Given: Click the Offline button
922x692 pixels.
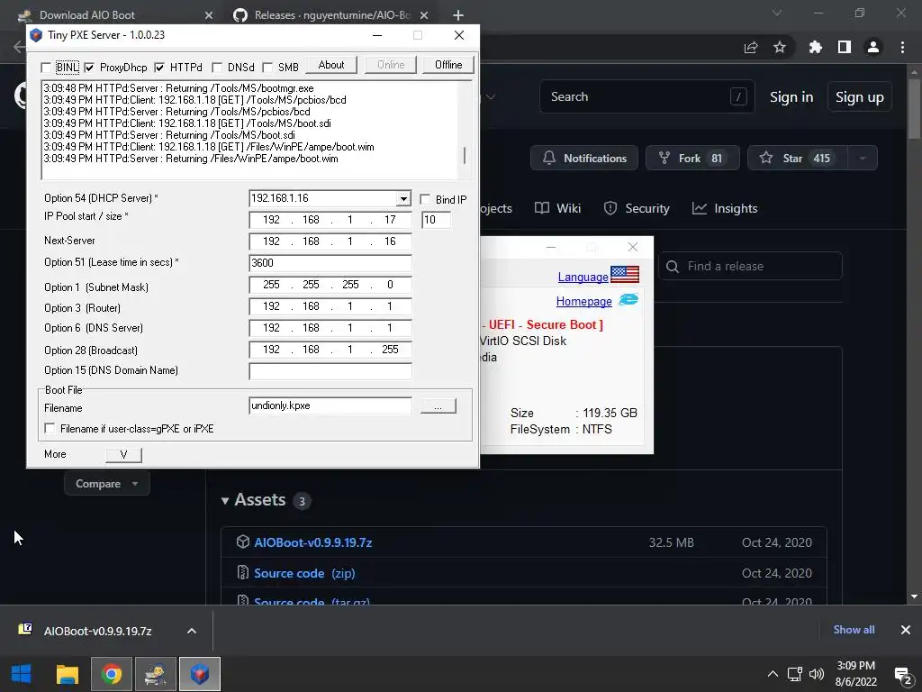Looking at the screenshot, I should tap(448, 65).
